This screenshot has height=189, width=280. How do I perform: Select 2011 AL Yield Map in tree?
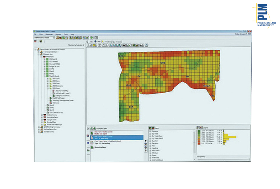[62, 91]
